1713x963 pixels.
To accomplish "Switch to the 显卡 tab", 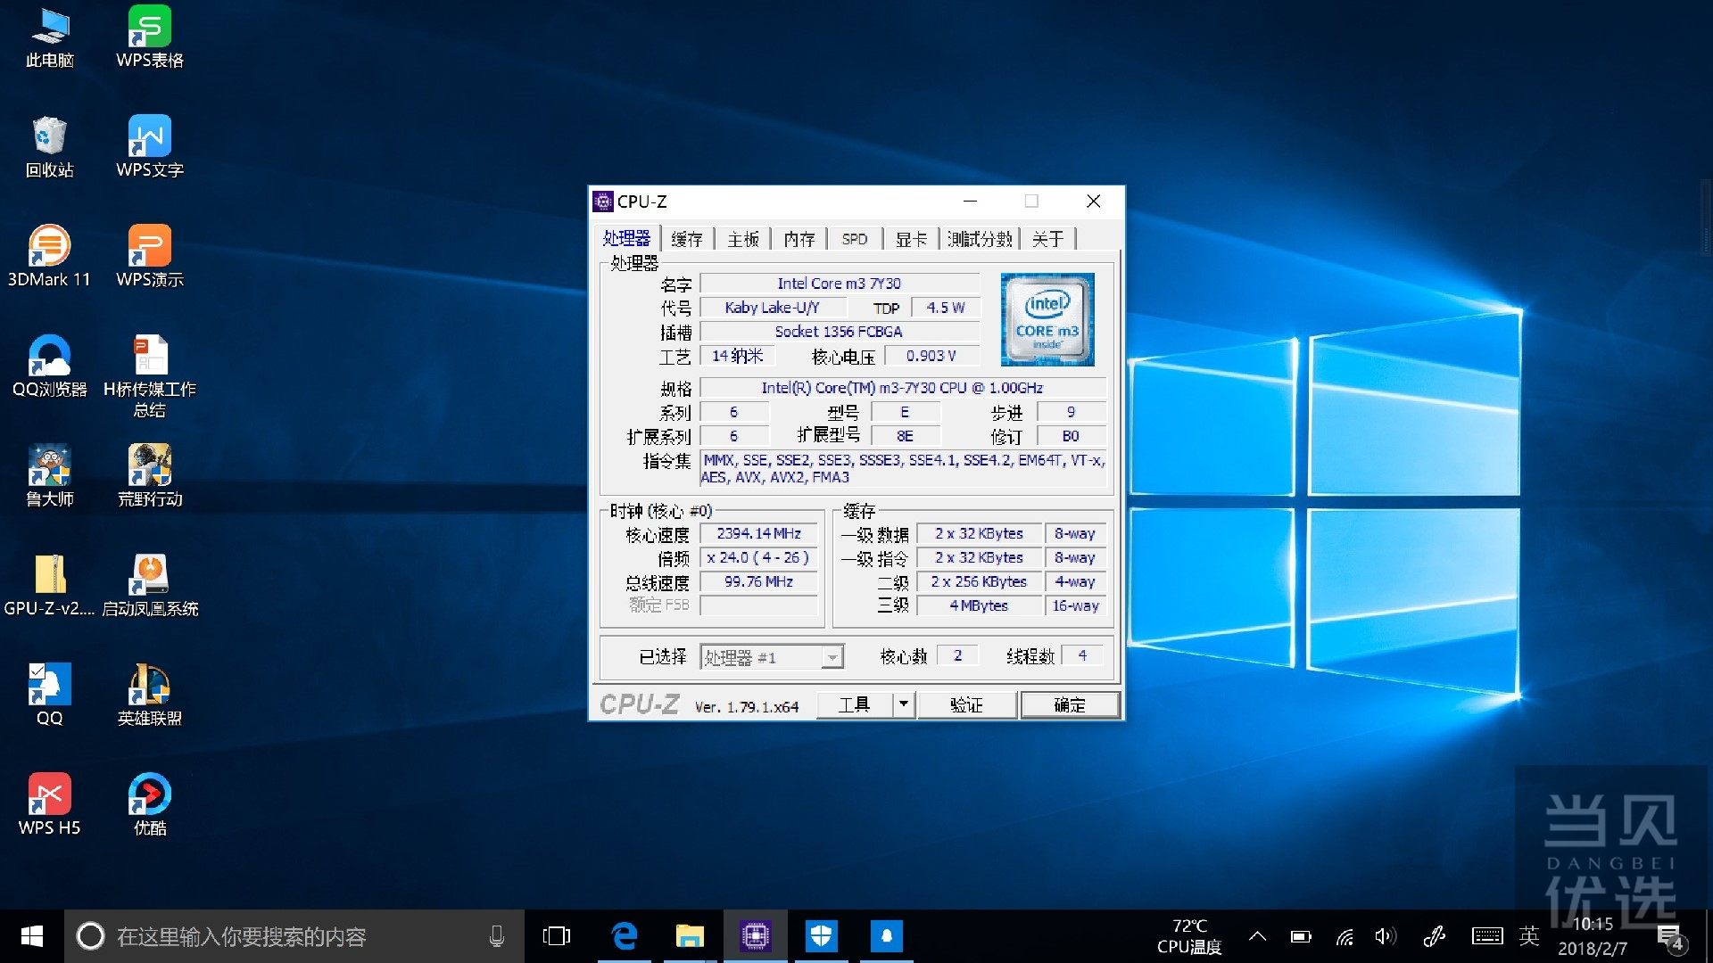I will (911, 239).
